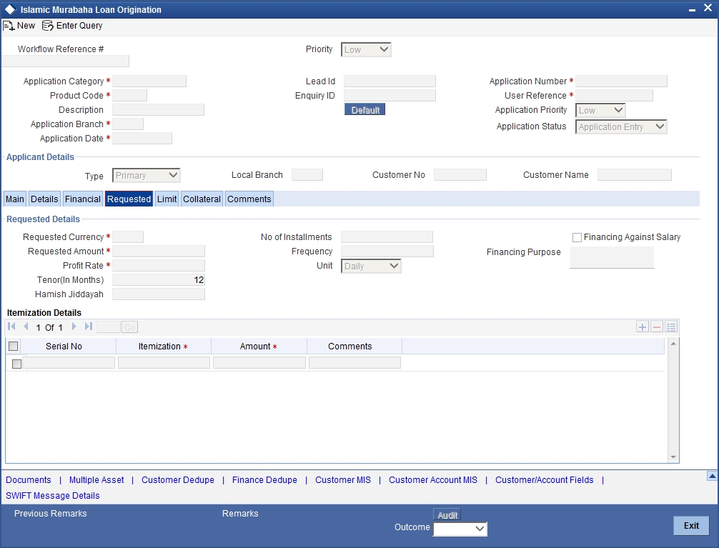The height and width of the screenshot is (548, 719).
Task: Click the diamond application icon in title bar
Action: pyautogui.click(x=9, y=9)
